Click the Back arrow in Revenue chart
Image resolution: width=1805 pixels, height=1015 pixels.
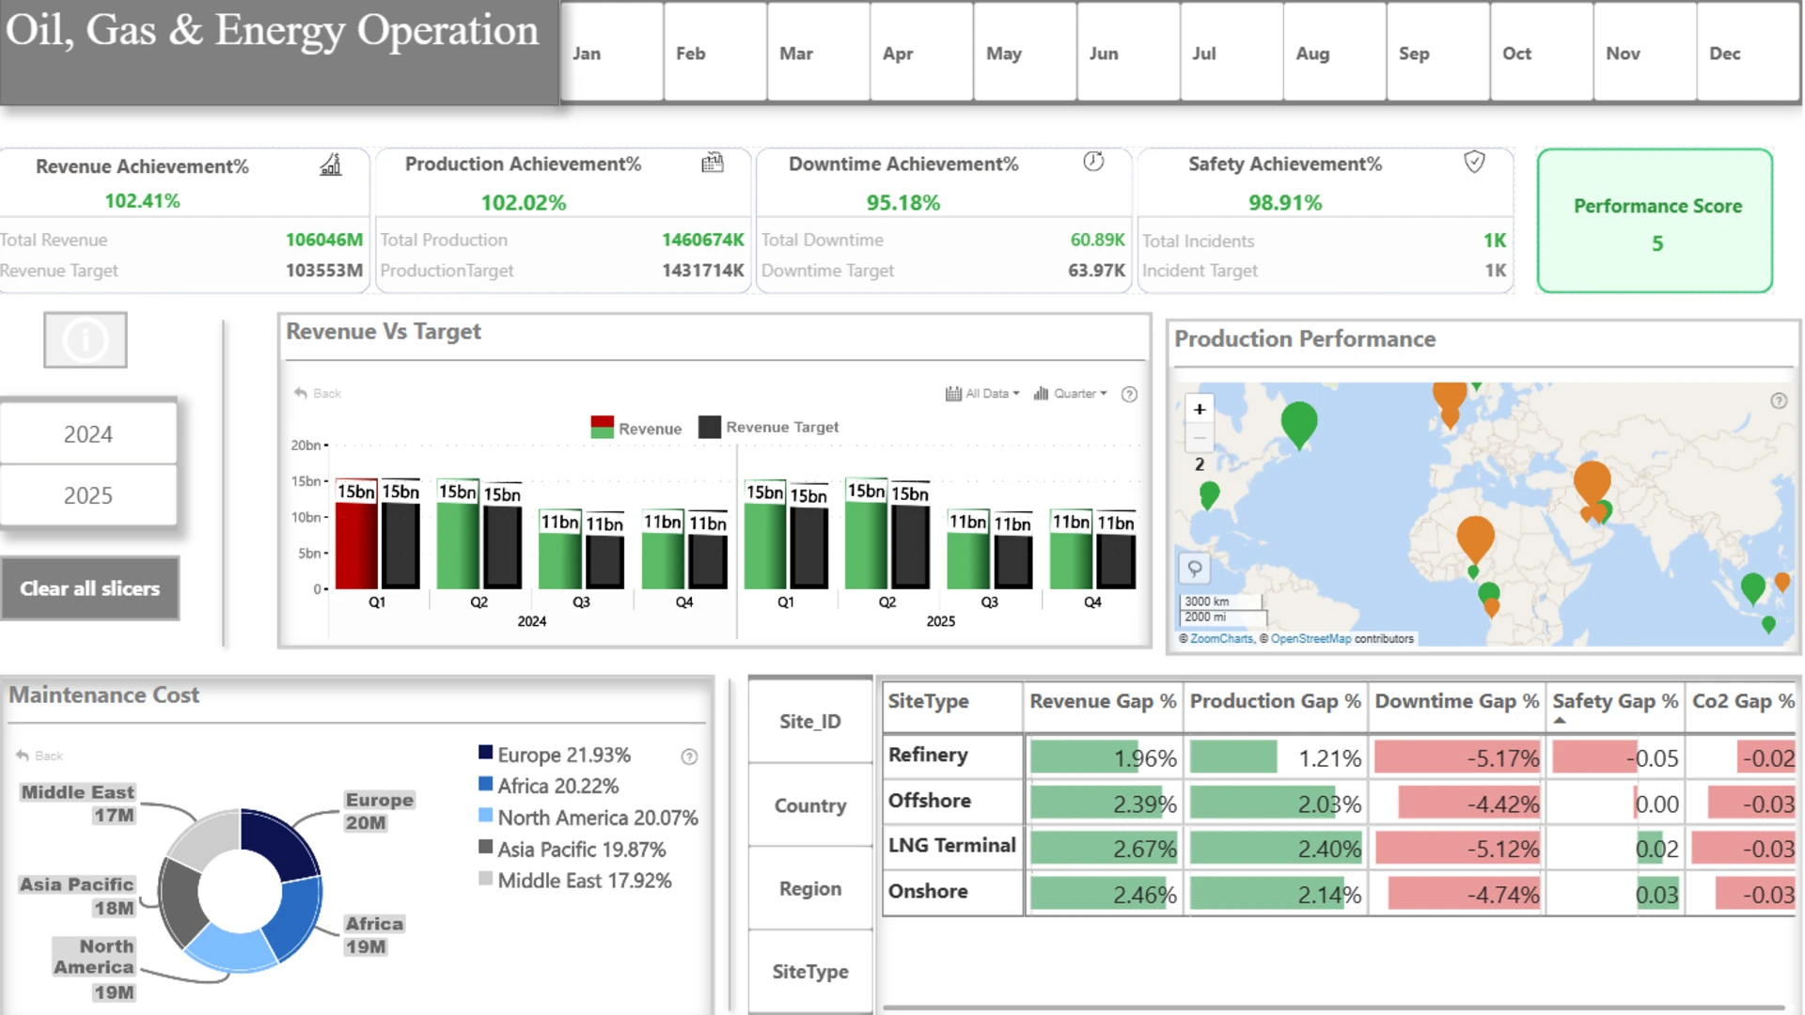317,393
